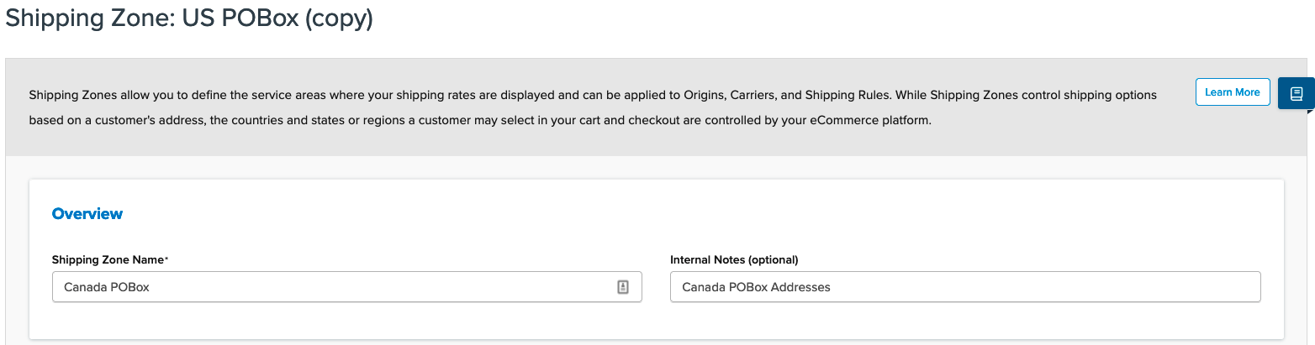Open the documentation book icon

tap(1296, 93)
